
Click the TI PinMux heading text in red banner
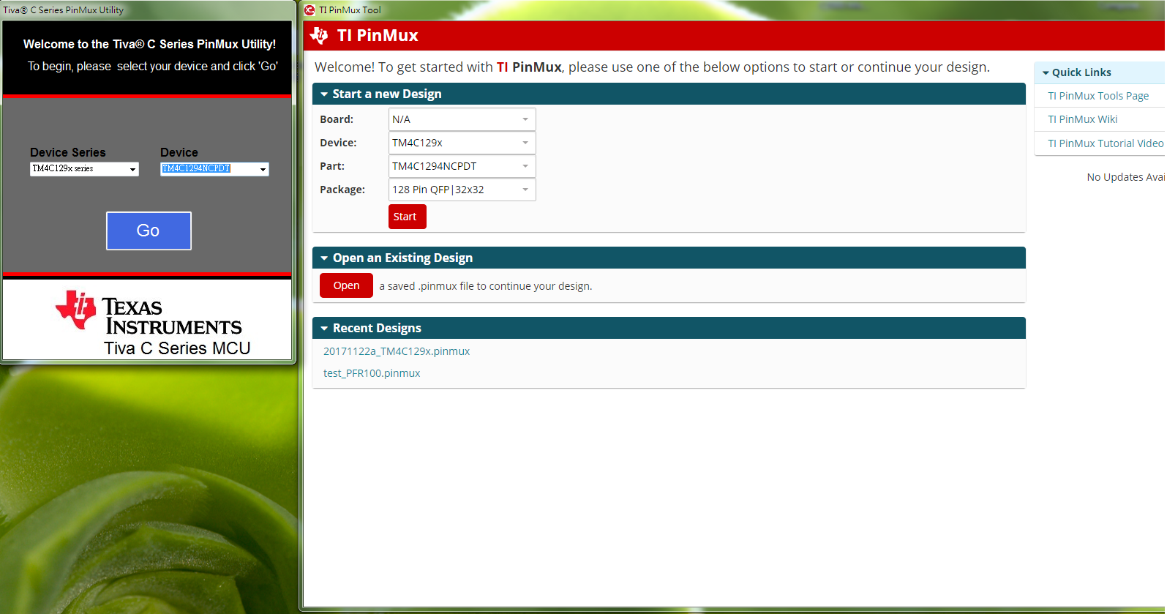[x=378, y=35]
